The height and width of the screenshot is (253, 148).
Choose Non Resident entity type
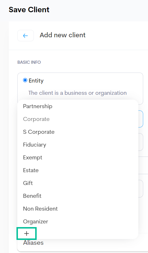78,209
